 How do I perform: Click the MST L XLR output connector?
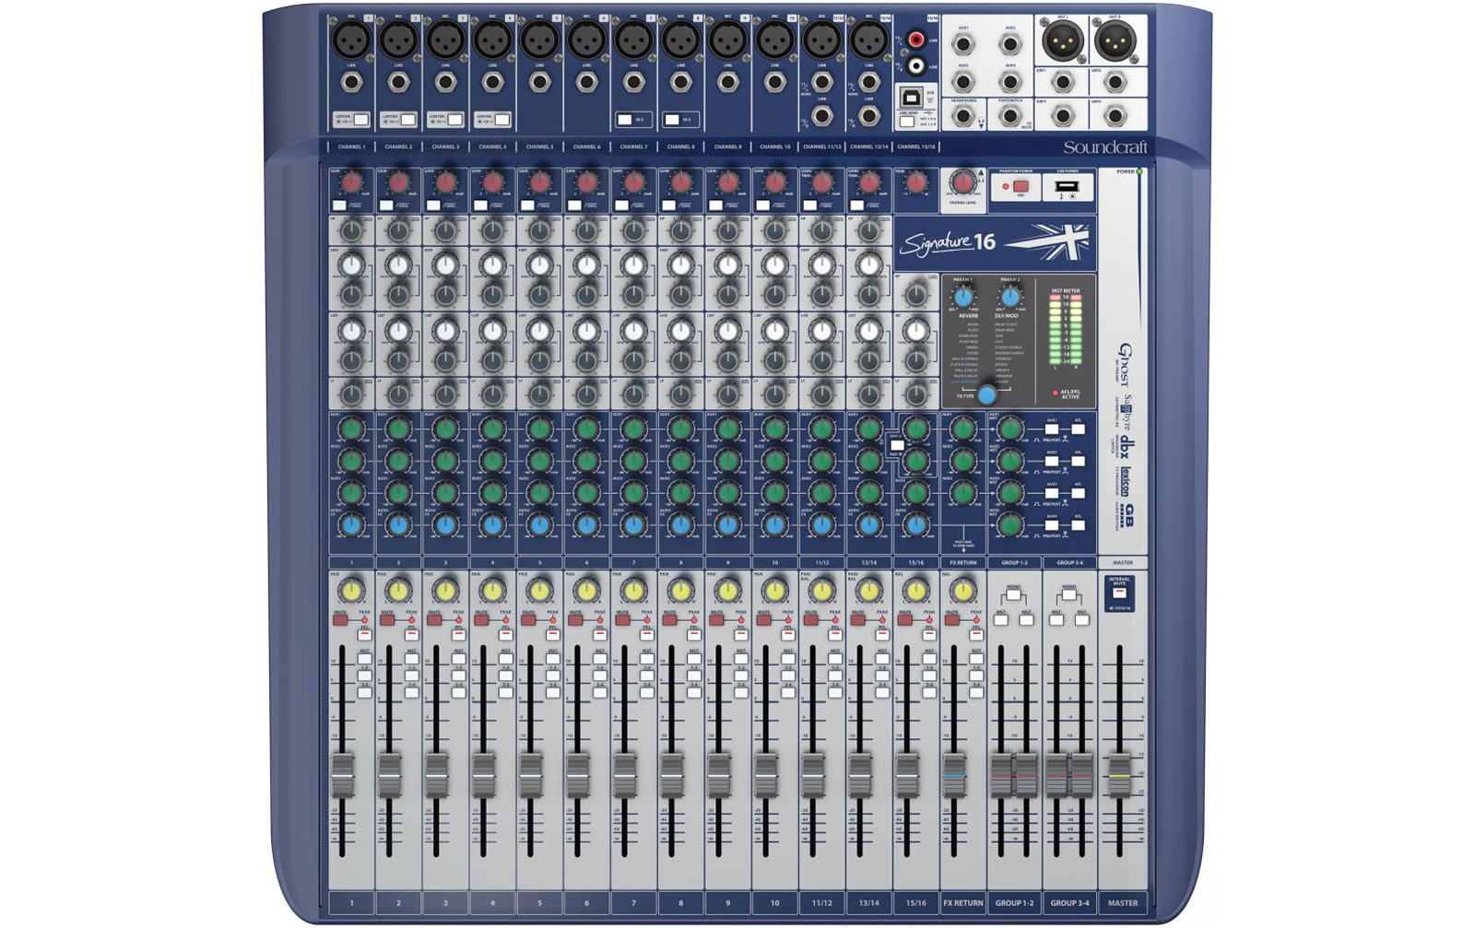tap(1062, 41)
